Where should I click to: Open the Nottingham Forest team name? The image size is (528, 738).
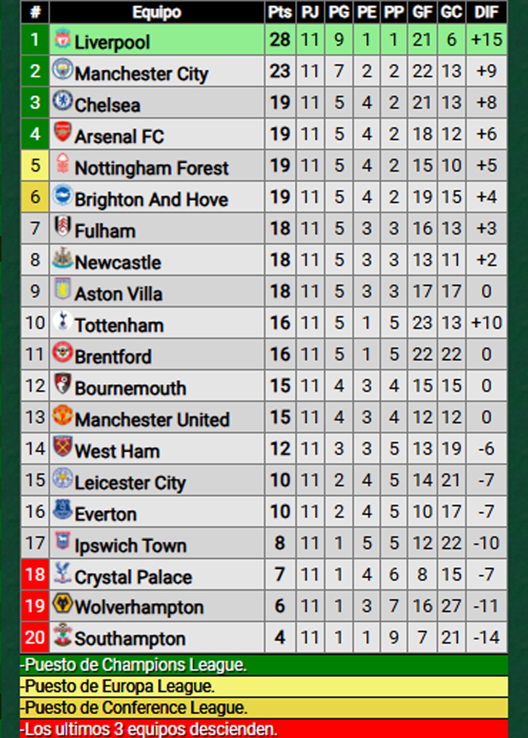tap(151, 168)
